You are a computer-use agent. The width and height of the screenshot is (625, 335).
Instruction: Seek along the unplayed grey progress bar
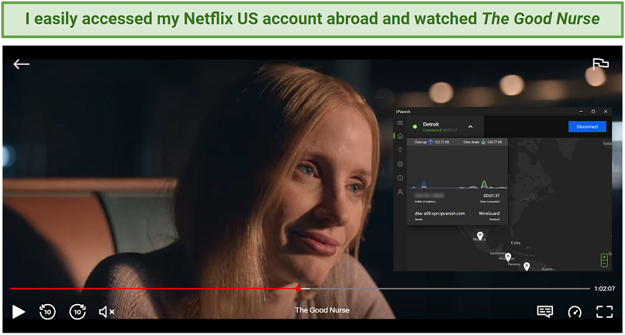click(x=450, y=288)
